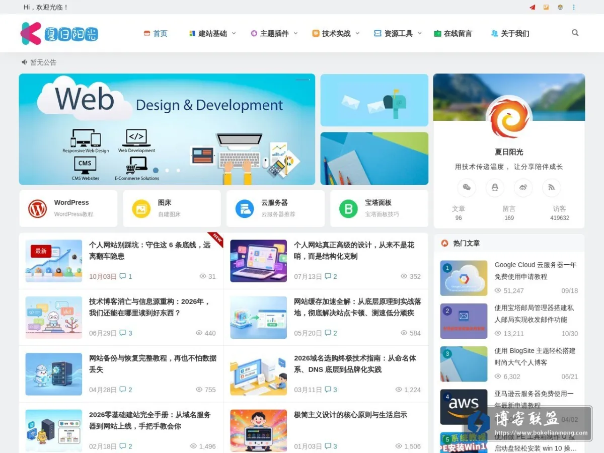Click the speaker icon beside 暂无公告
Screen dimensions: 604x453
(x=24, y=62)
